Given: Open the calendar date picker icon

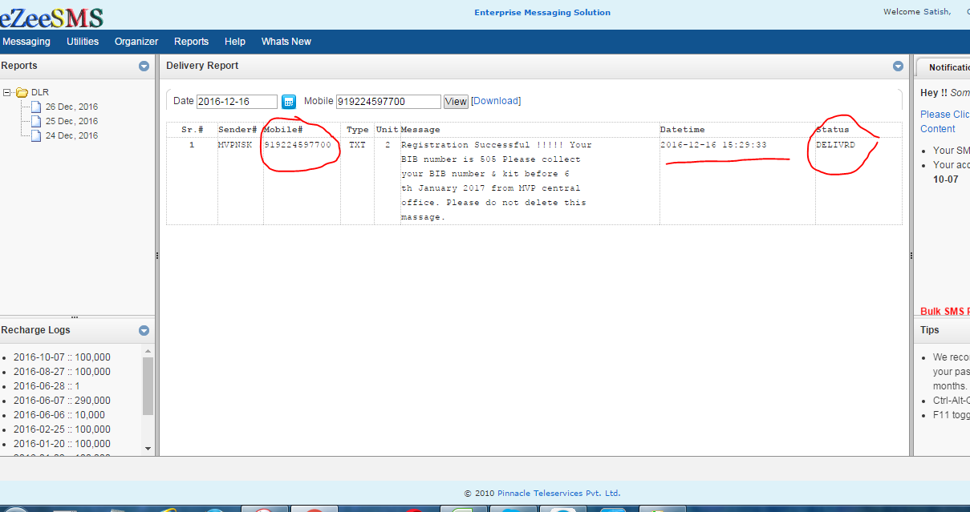Looking at the screenshot, I should (x=289, y=102).
